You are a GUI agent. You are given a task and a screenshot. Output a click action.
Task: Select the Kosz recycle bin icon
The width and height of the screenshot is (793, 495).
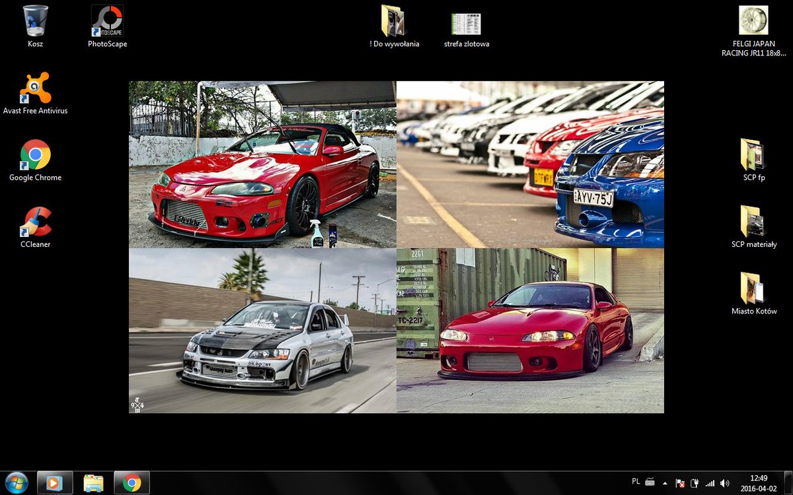click(x=35, y=26)
